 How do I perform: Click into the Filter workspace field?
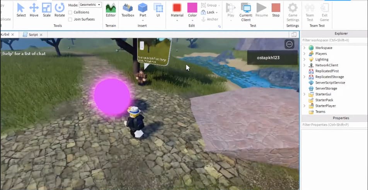coord(334,40)
